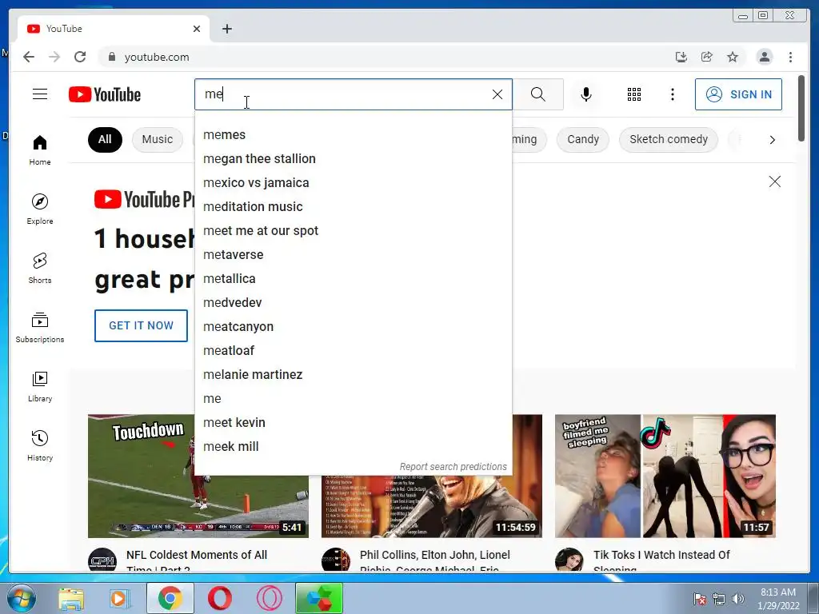Open the Tik Toks video thumbnail

(665, 476)
